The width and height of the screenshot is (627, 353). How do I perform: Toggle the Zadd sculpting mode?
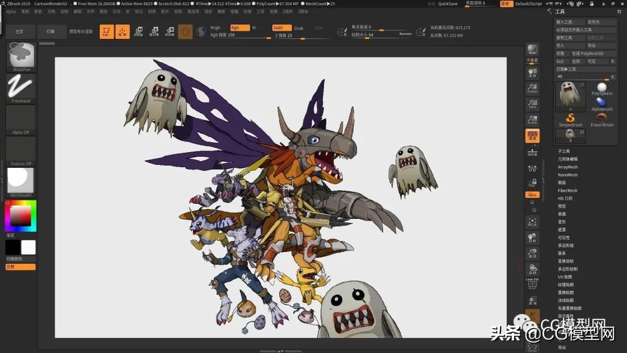(281, 27)
